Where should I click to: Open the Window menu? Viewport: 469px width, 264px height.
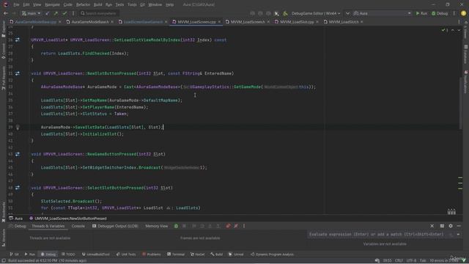click(x=155, y=5)
